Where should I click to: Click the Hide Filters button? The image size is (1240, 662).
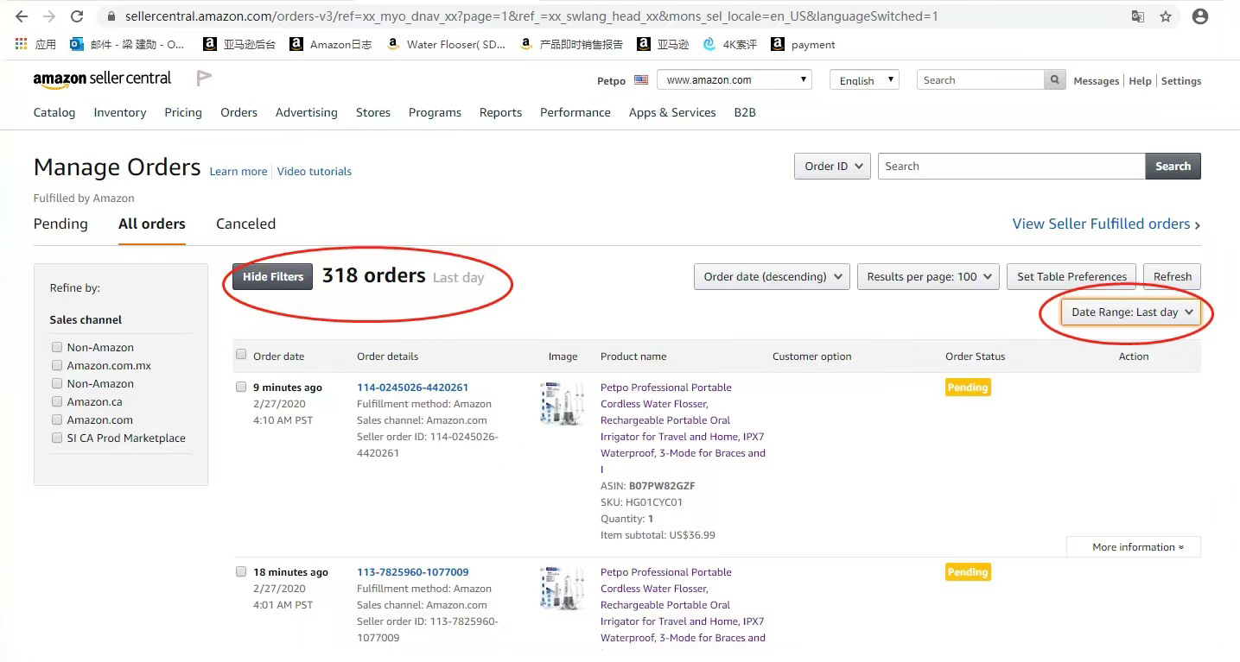tap(273, 277)
